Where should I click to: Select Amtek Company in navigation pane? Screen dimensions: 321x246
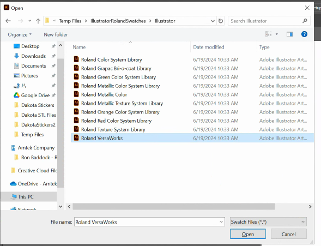coord(36,148)
